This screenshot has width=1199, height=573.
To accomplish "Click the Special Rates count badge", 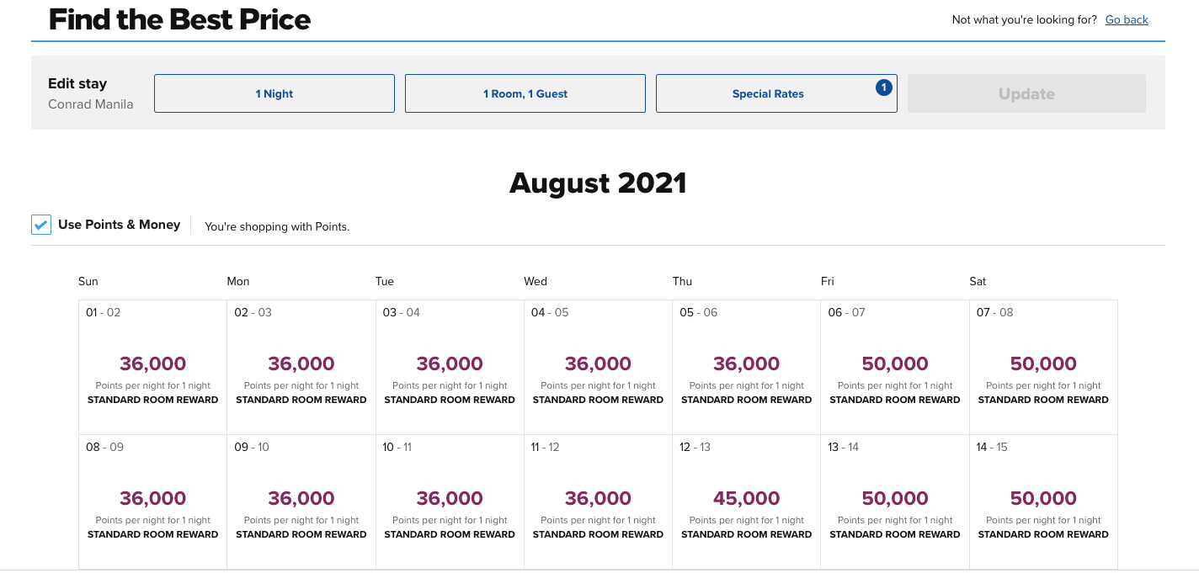I will [x=883, y=87].
